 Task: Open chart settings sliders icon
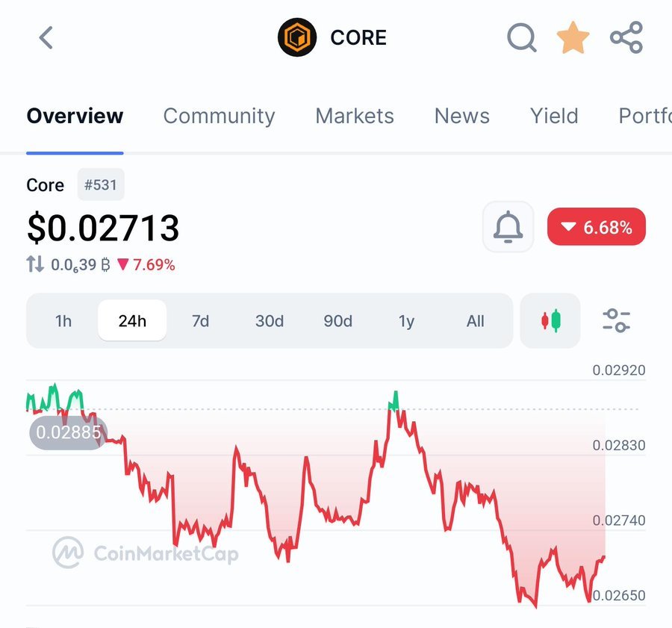pyautogui.click(x=616, y=321)
